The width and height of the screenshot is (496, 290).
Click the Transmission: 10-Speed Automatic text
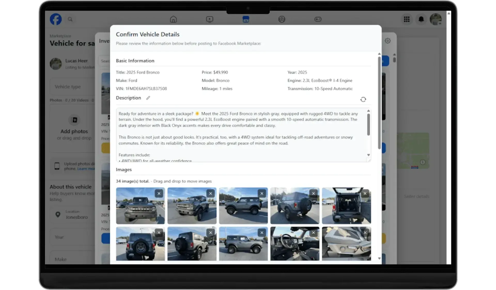point(320,88)
